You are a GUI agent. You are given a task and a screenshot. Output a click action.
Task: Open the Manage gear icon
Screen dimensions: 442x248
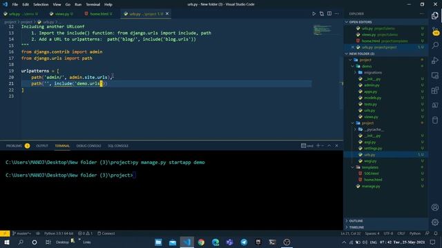[435, 222]
